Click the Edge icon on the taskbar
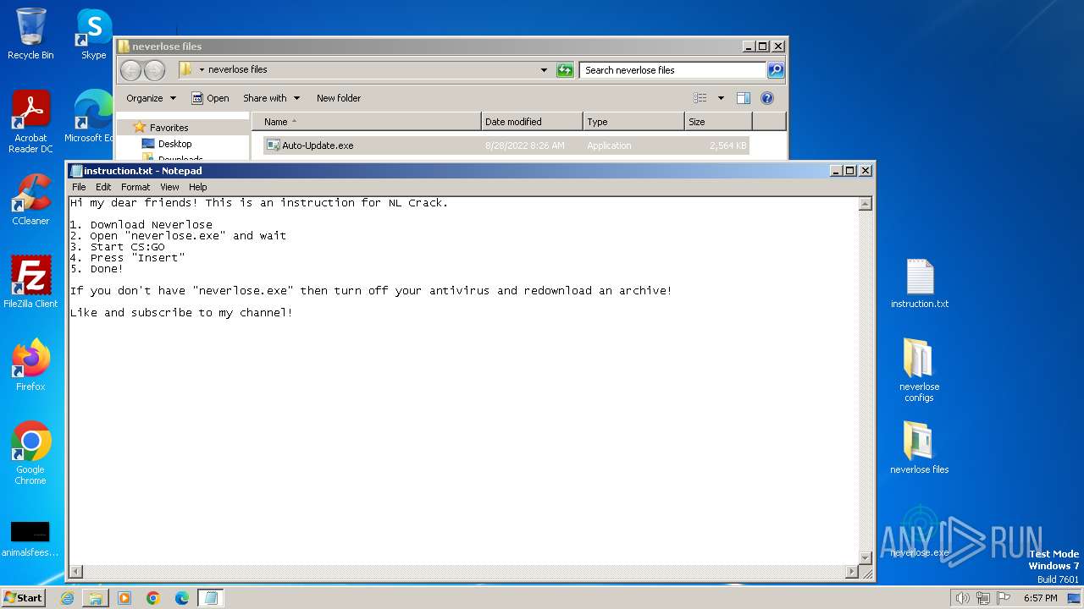Image resolution: width=1084 pixels, height=609 pixels. tap(182, 598)
